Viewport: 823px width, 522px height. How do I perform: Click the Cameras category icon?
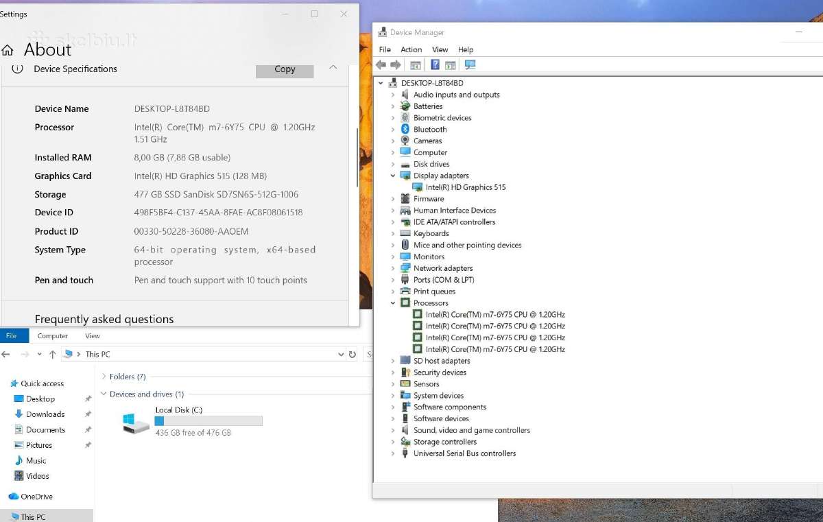coord(405,141)
